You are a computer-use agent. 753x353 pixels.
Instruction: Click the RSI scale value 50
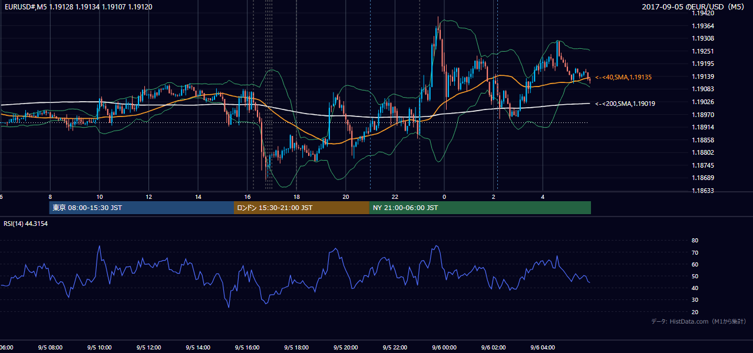pos(695,276)
